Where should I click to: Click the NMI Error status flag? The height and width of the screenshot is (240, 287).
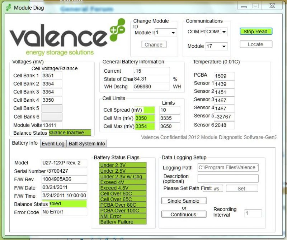click(123, 216)
